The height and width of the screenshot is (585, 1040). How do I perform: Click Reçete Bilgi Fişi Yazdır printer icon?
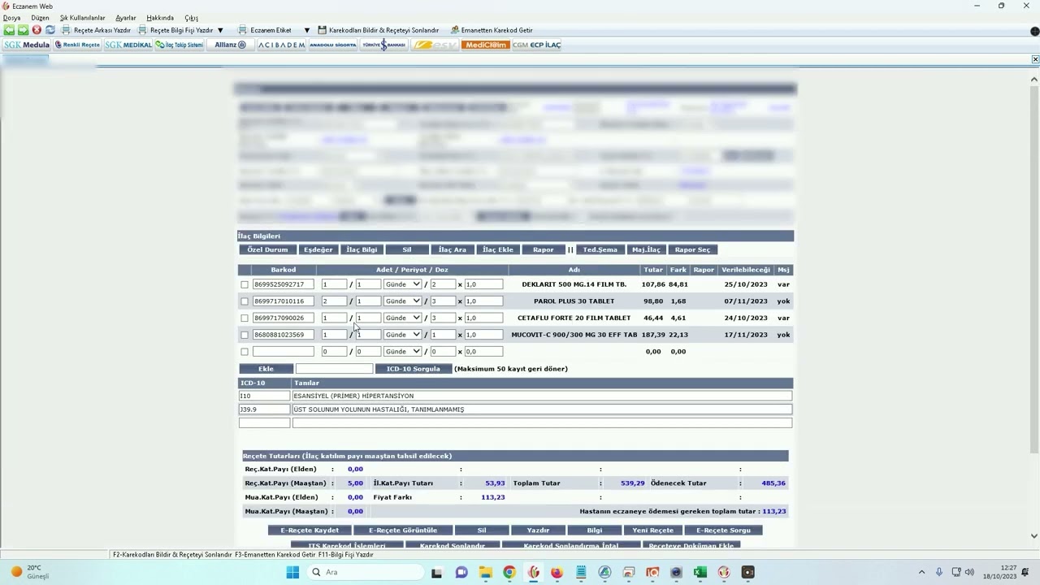click(142, 30)
